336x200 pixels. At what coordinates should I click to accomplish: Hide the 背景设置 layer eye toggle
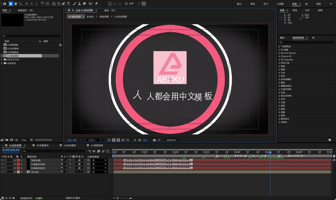point(2,160)
